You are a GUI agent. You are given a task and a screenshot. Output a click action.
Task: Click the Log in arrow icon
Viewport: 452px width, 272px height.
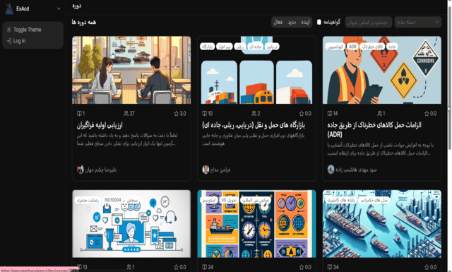[x=9, y=41]
